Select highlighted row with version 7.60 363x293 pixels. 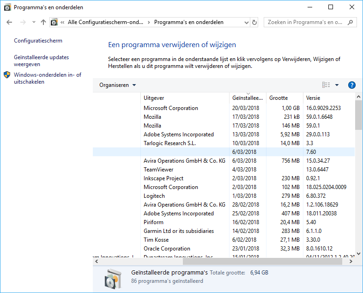pyautogui.click(x=224, y=152)
